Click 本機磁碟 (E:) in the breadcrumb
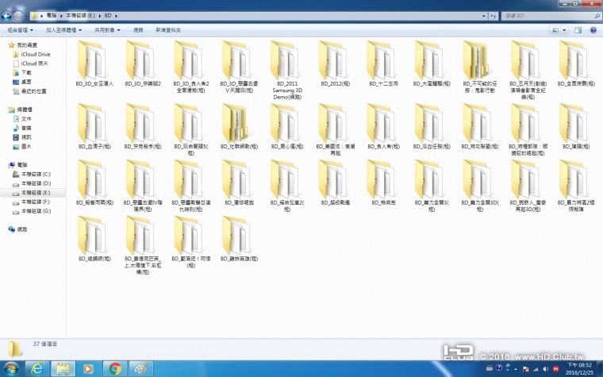The width and height of the screenshot is (603, 377). pyautogui.click(x=80, y=16)
